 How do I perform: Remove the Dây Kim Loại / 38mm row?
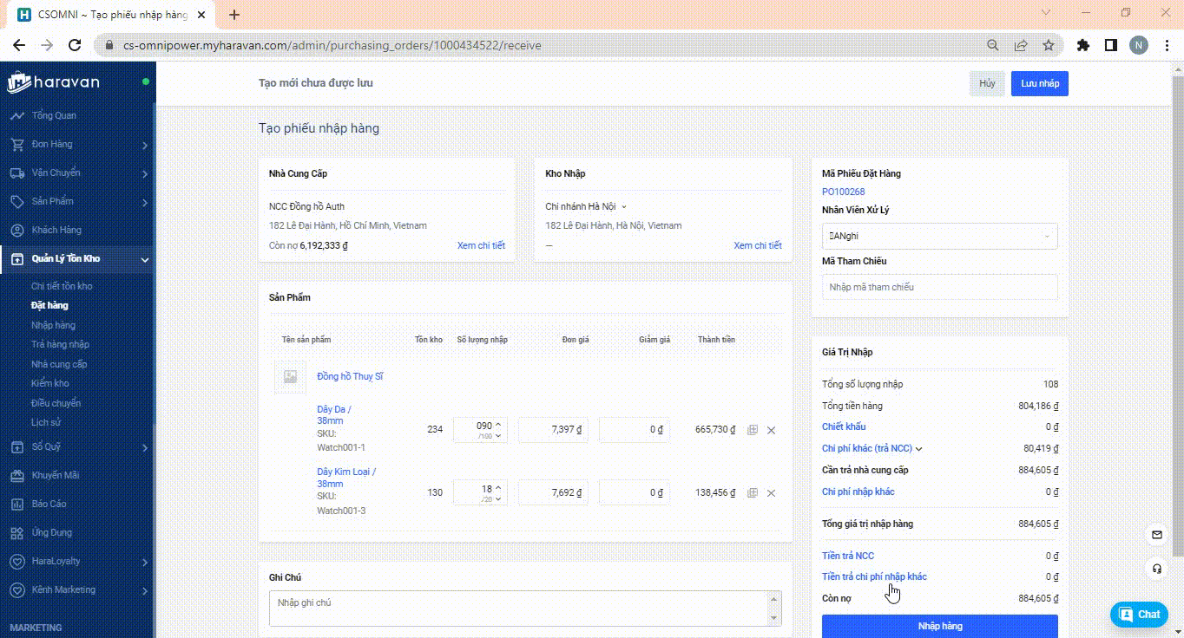(x=771, y=492)
